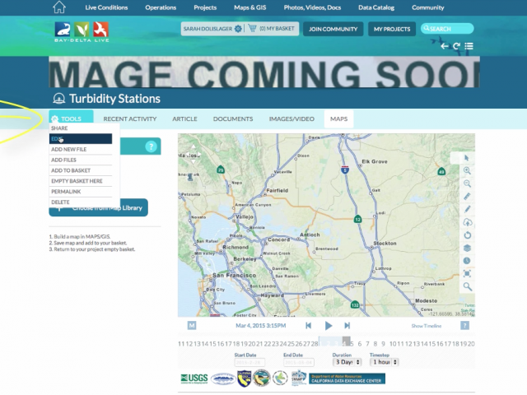Open the Duration dropdown
527x395 pixels.
click(347, 362)
